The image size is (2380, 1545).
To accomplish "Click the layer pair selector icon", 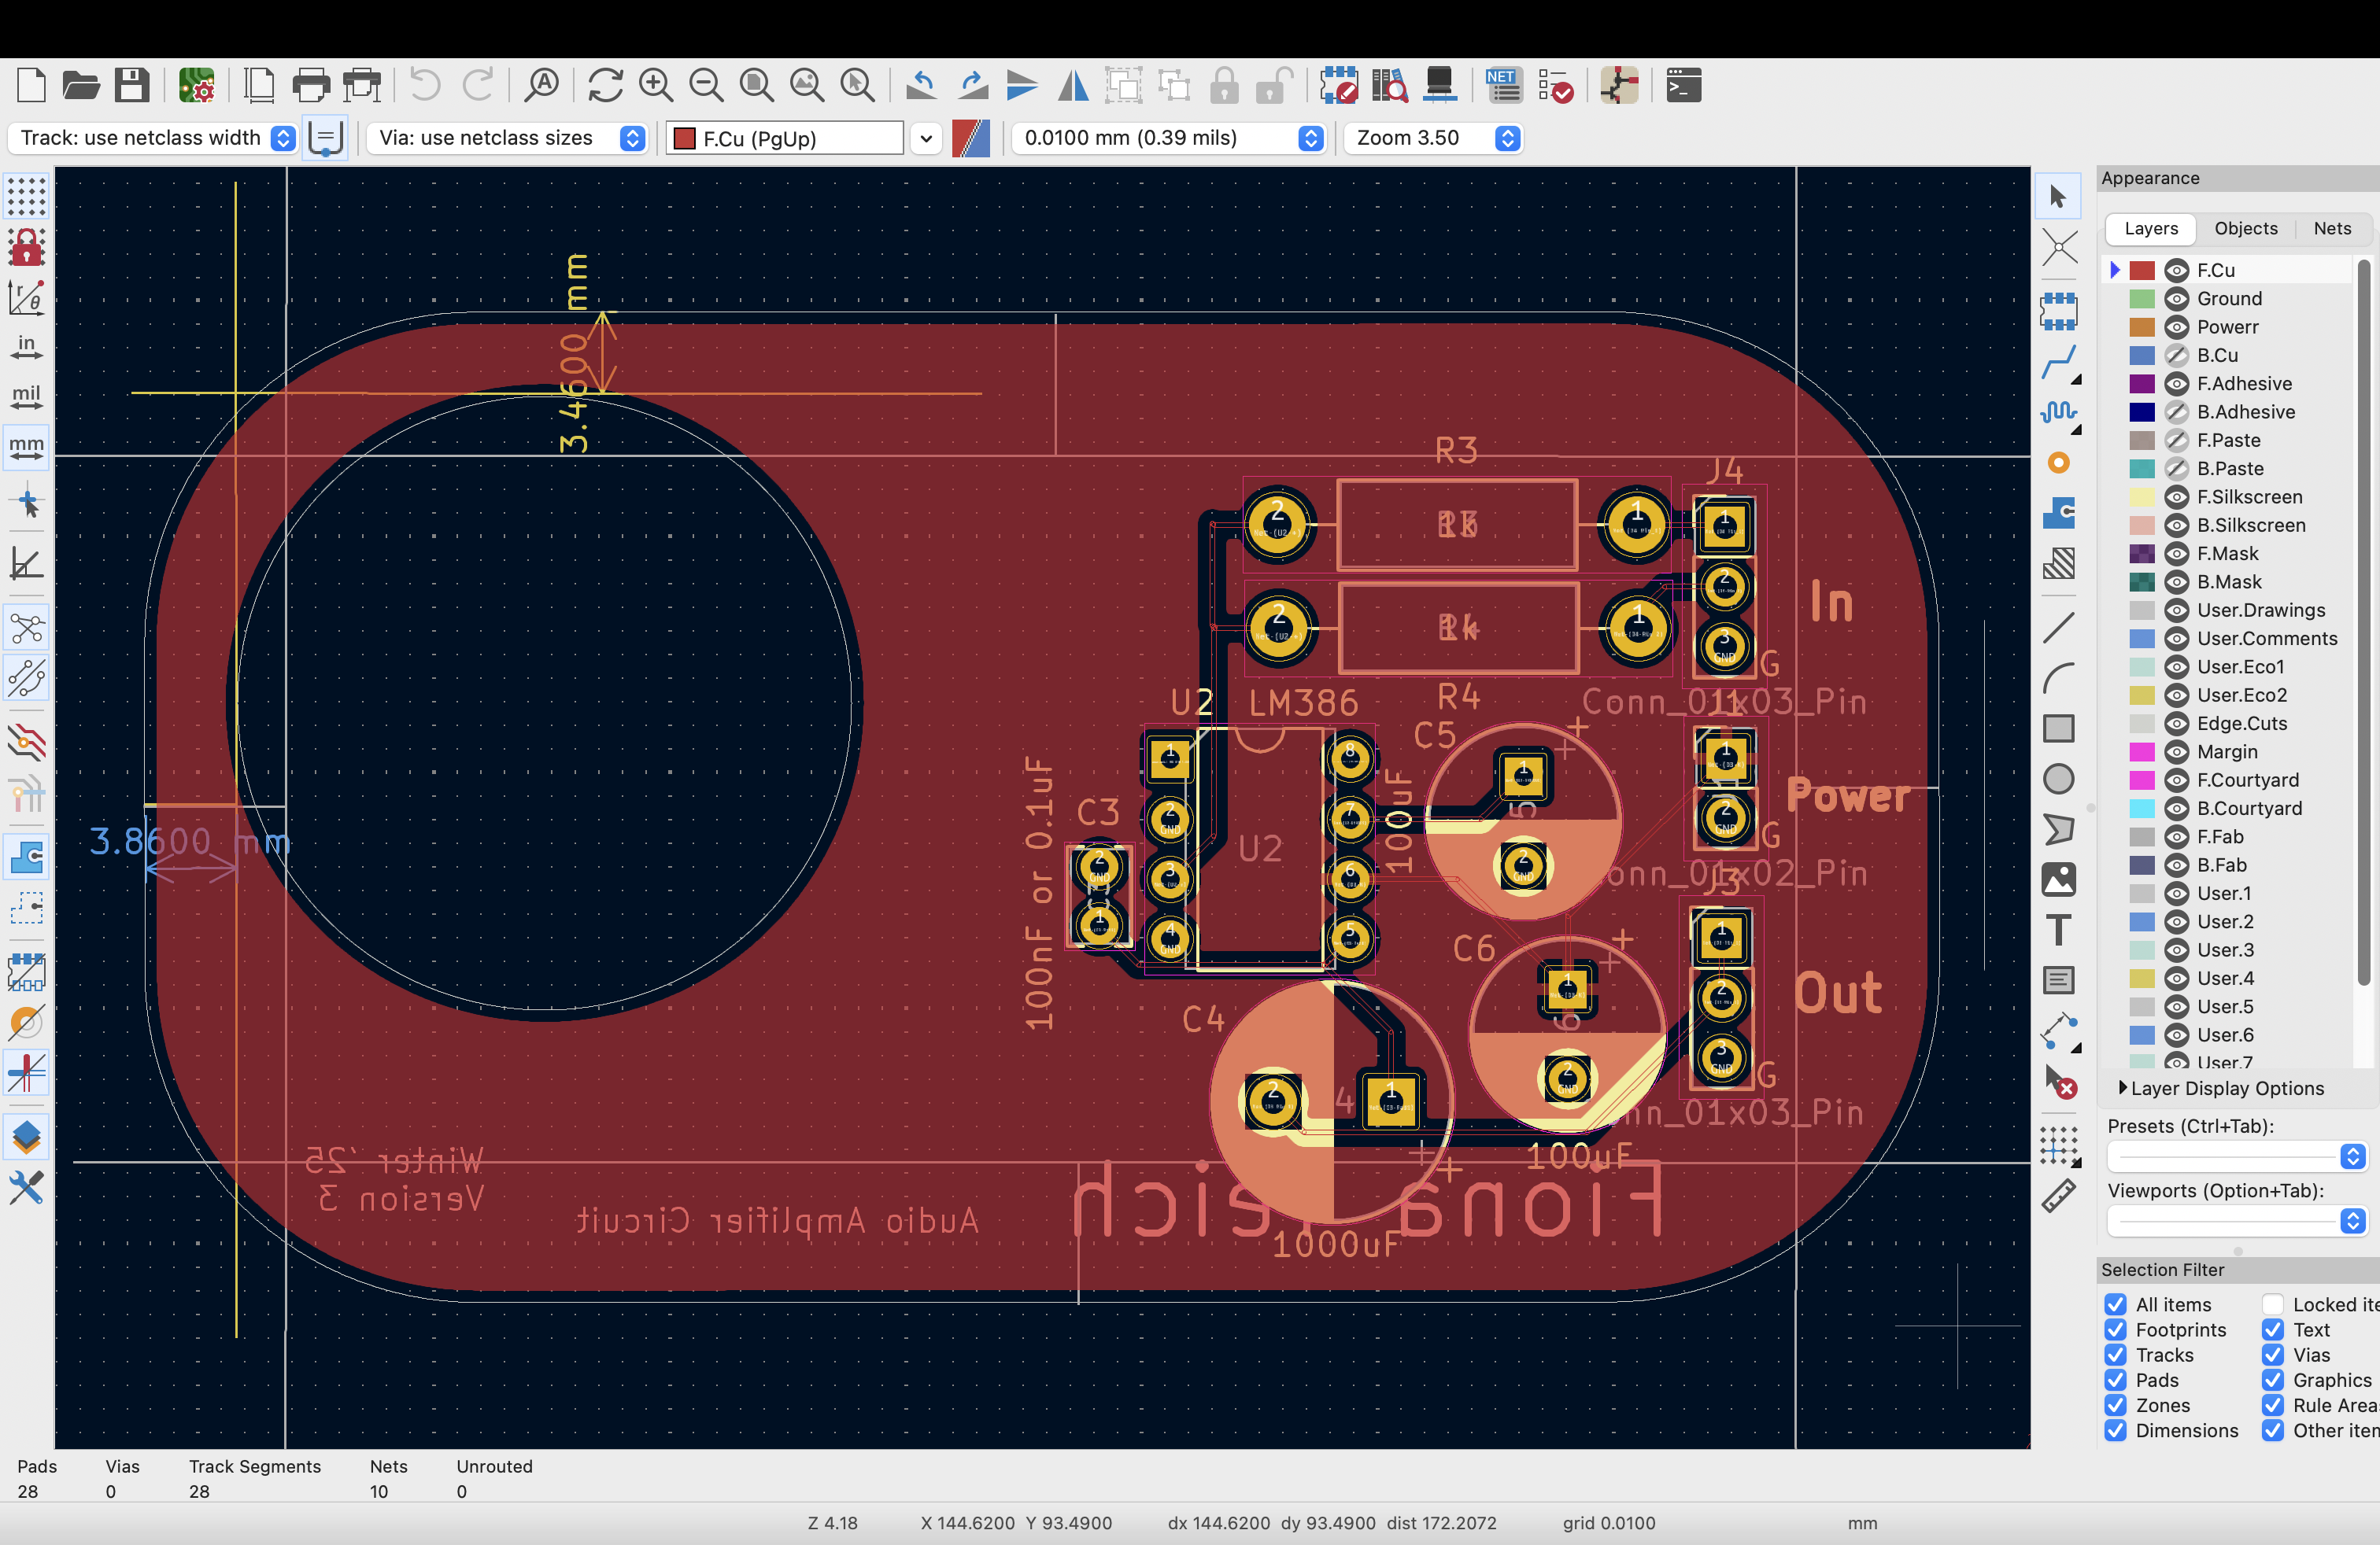I will (970, 138).
